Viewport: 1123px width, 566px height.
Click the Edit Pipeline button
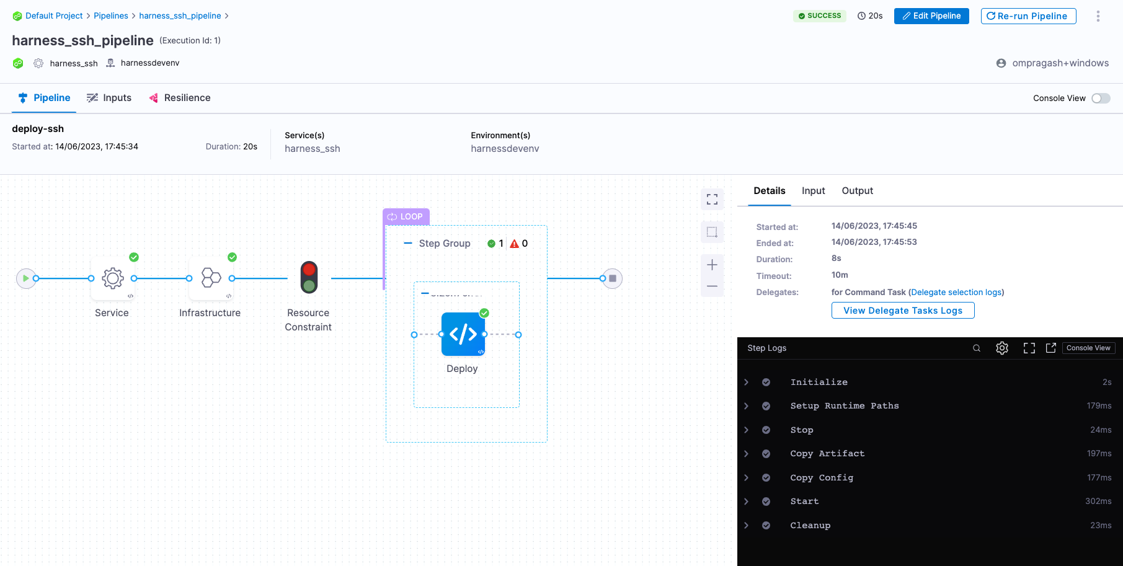click(x=931, y=16)
